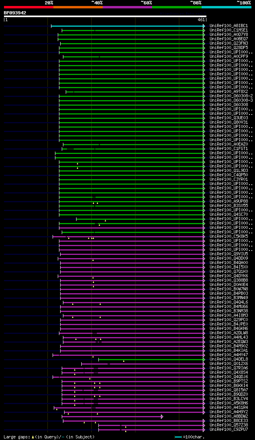The image size is (255, 440).
Task: Select the BP093942 query title
Action: [x=15, y=13]
